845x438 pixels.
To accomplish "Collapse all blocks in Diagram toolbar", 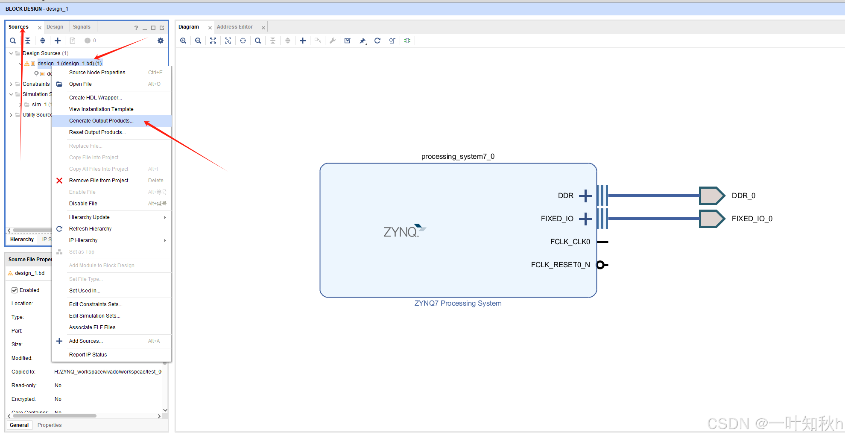I will click(273, 41).
